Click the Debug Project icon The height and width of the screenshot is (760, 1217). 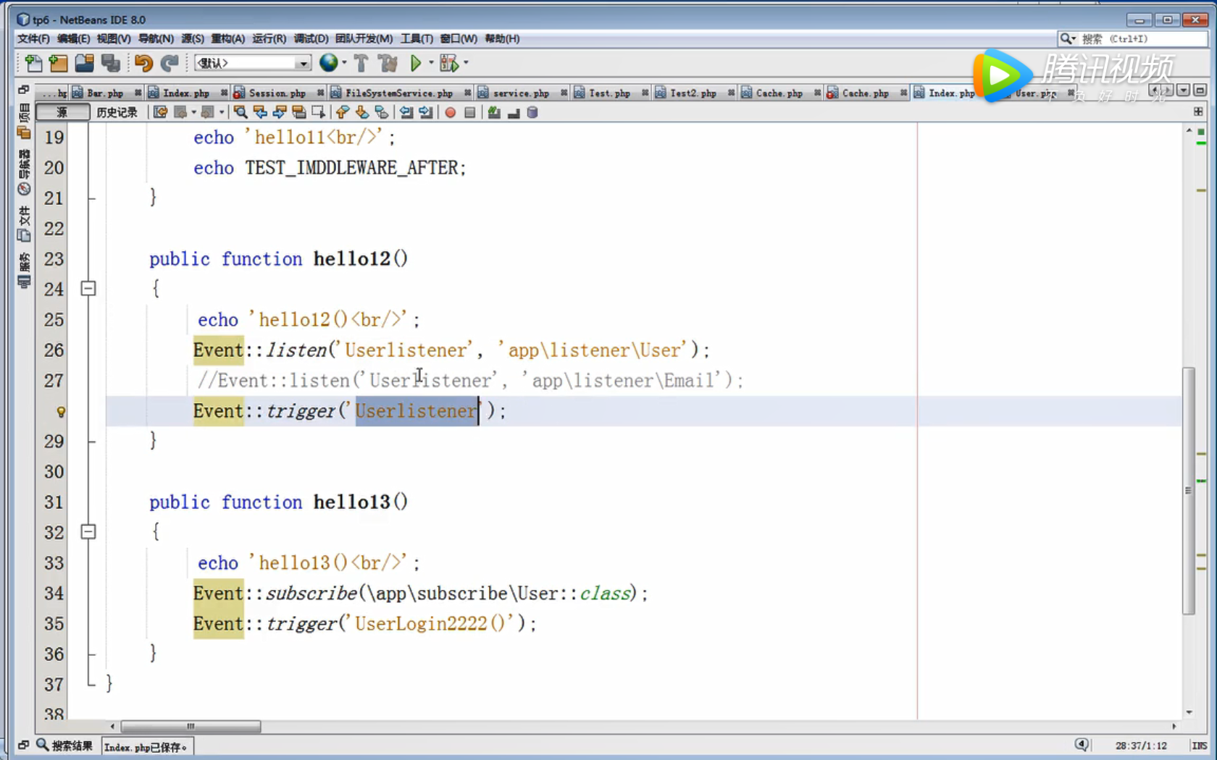pos(449,64)
